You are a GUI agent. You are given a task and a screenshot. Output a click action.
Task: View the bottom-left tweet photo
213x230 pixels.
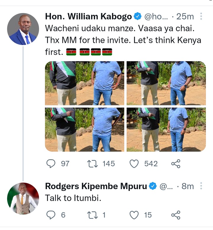point(85,130)
